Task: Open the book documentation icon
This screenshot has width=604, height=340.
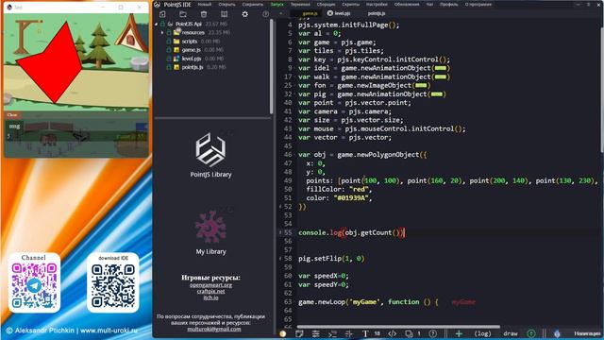Action: [225, 14]
